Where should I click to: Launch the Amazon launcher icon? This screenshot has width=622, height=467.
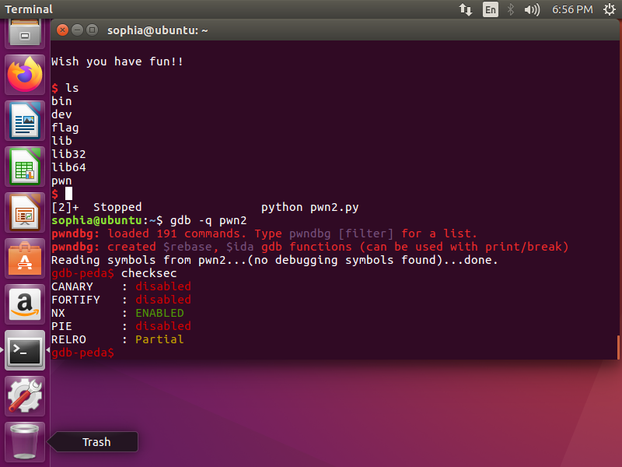(x=25, y=304)
